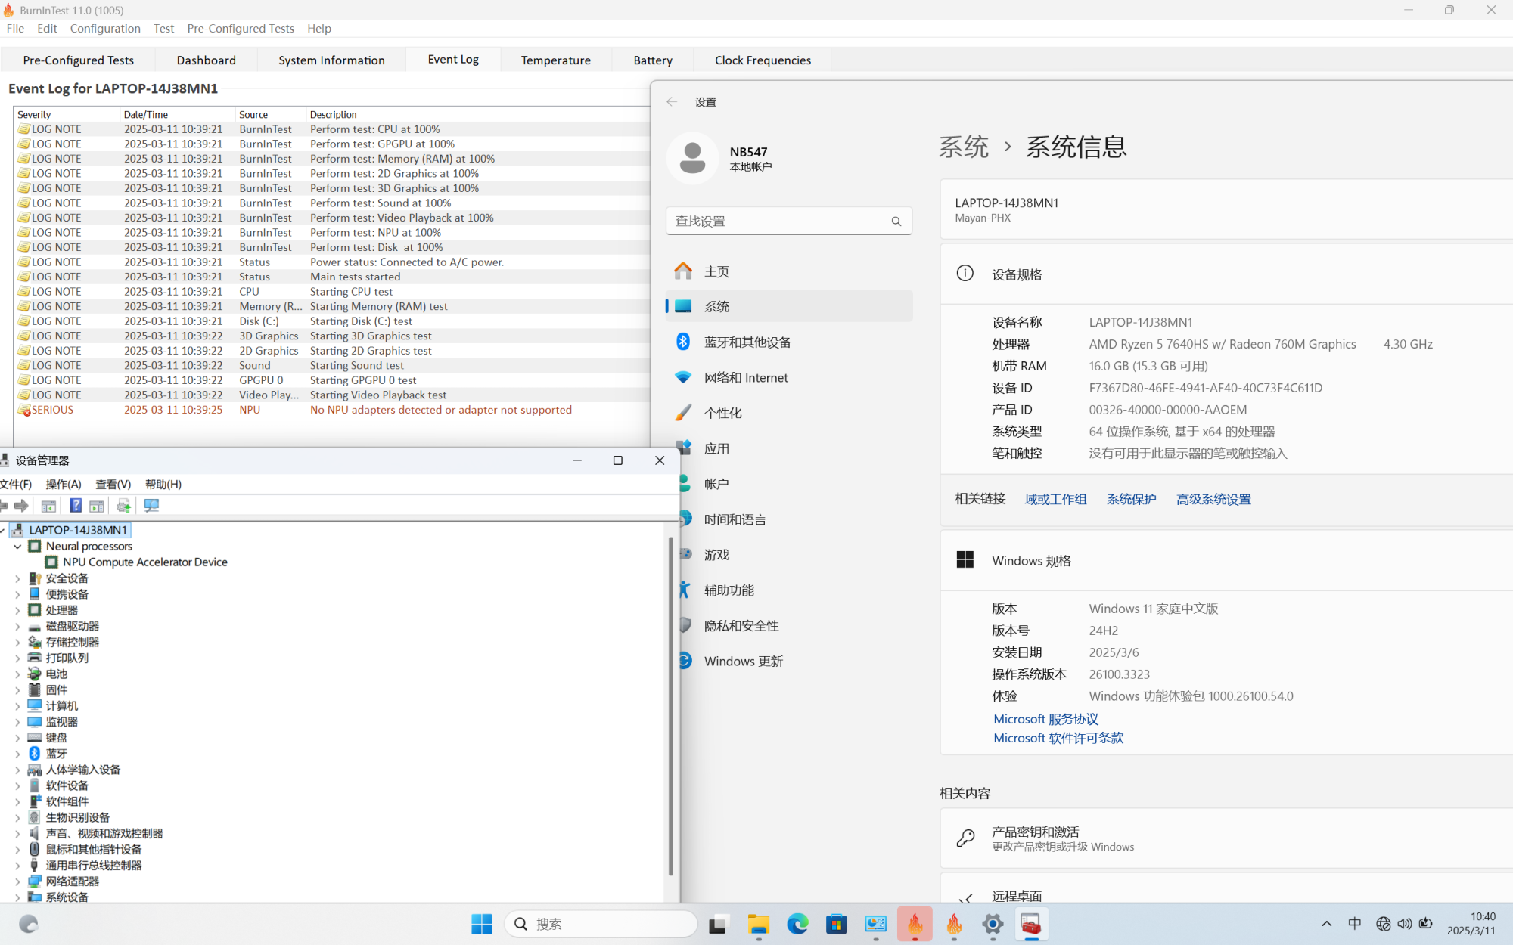Expand 存储控制器 in Device Manager tree
Viewport: 1513px width, 945px height.
pyautogui.click(x=17, y=642)
